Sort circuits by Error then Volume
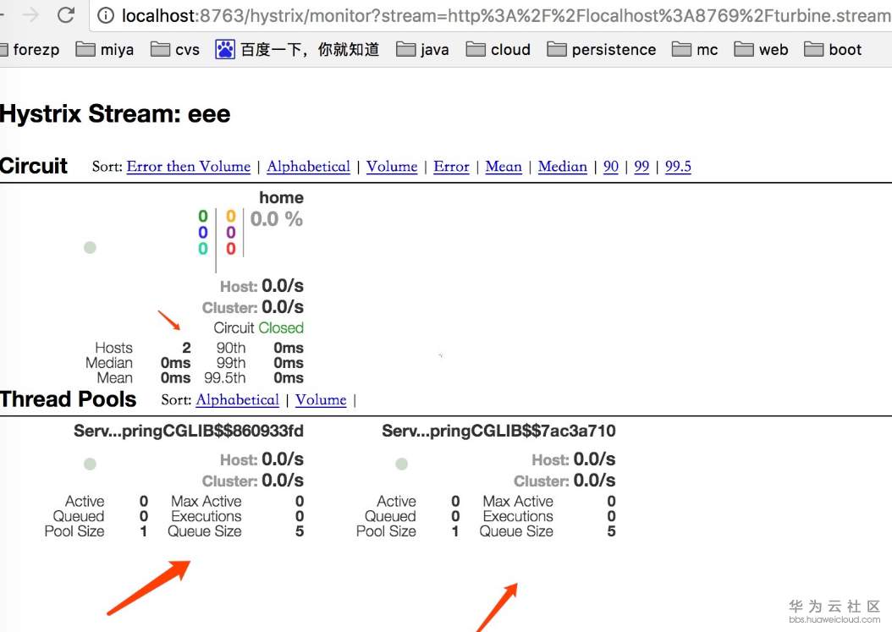 coord(188,166)
